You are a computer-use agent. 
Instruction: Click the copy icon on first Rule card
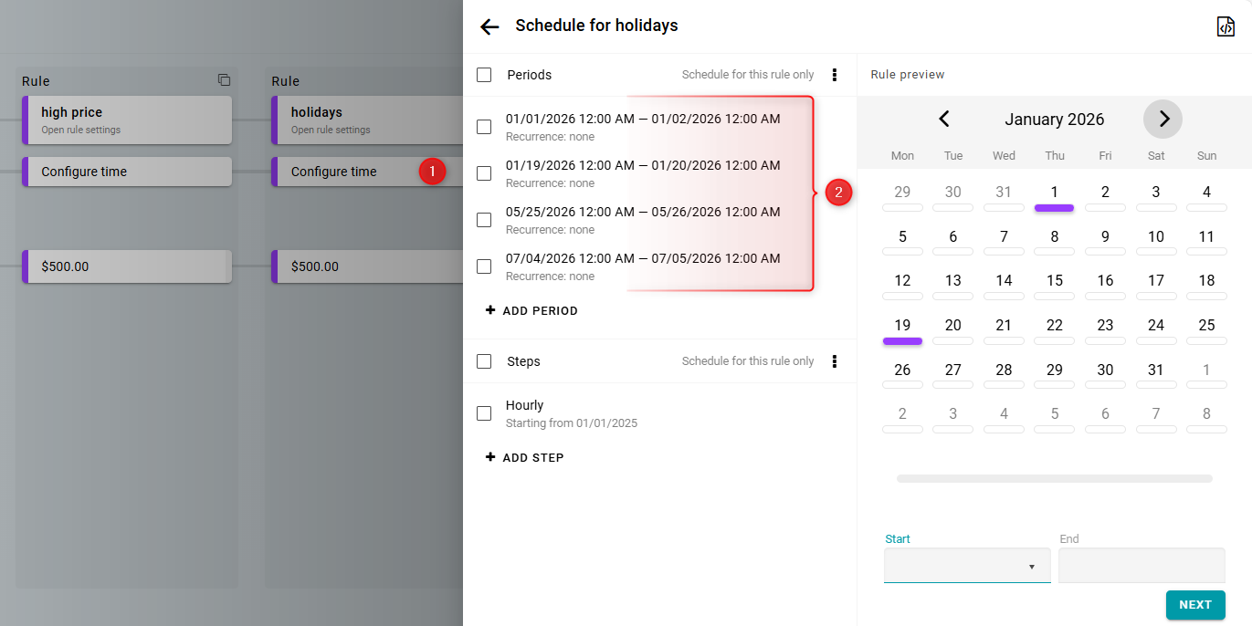224,80
